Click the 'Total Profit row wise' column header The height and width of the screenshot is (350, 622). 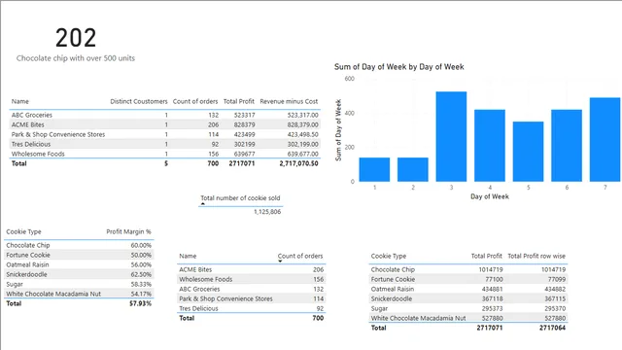coord(536,256)
